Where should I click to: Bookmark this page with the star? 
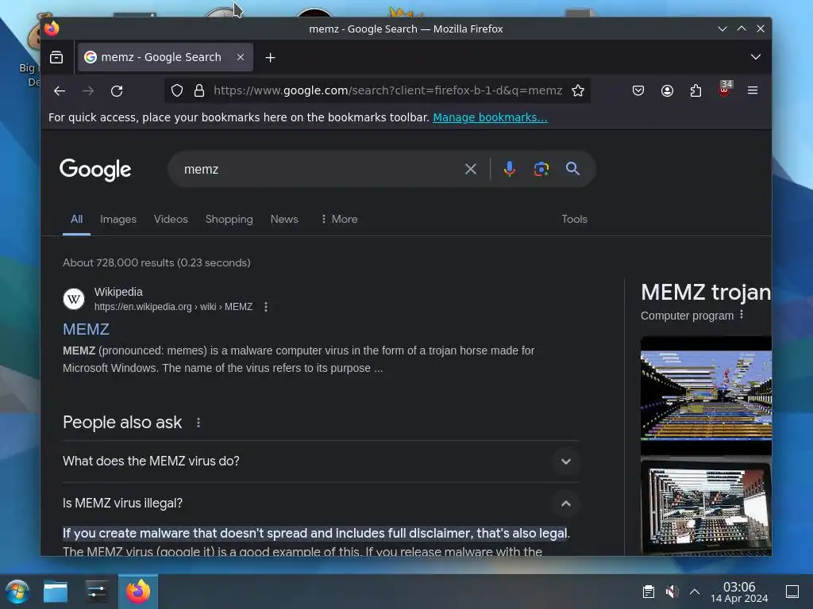(578, 90)
